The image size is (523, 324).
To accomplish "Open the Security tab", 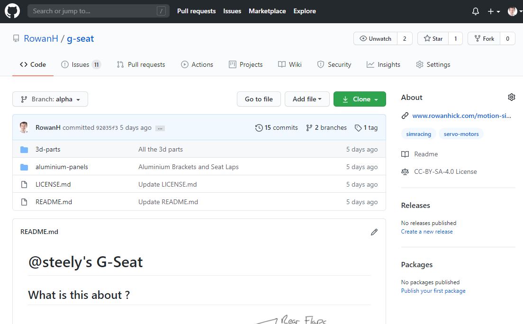I will [x=334, y=65].
